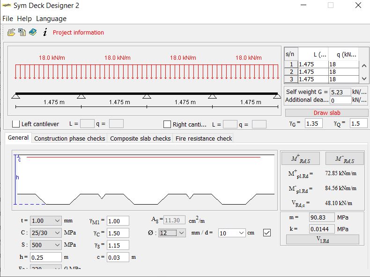Click the right cantilever q field
370x277 pixels.
point(259,124)
